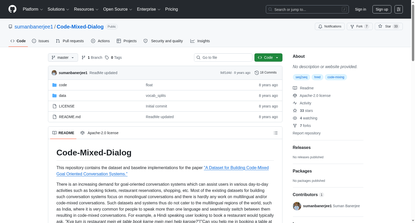The width and height of the screenshot is (415, 223).
Task: Click the branch icon beside 1 Branch
Action: click(x=84, y=57)
